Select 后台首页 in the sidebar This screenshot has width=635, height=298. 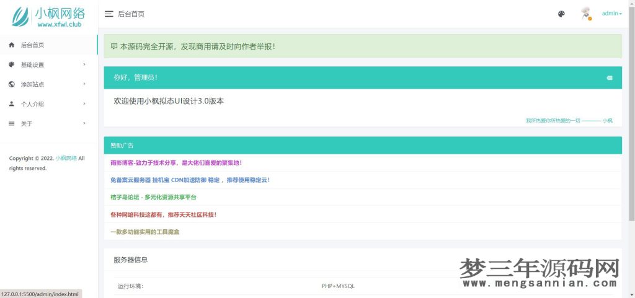pos(48,45)
